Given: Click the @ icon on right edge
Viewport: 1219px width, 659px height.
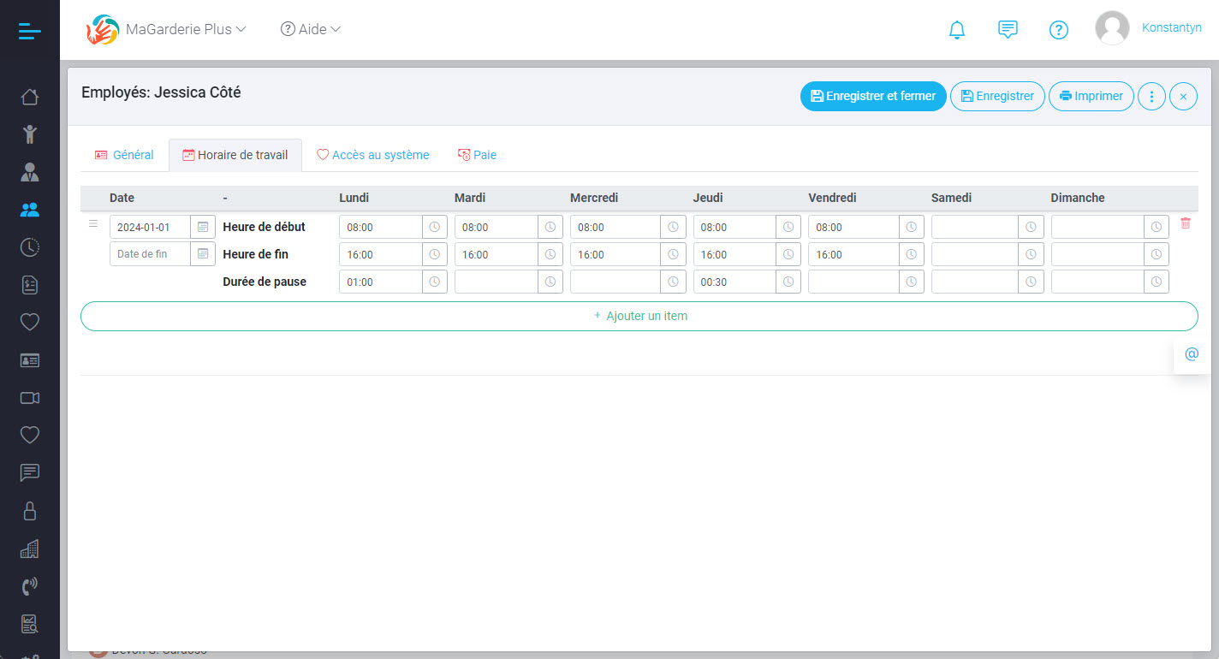Looking at the screenshot, I should (x=1192, y=353).
